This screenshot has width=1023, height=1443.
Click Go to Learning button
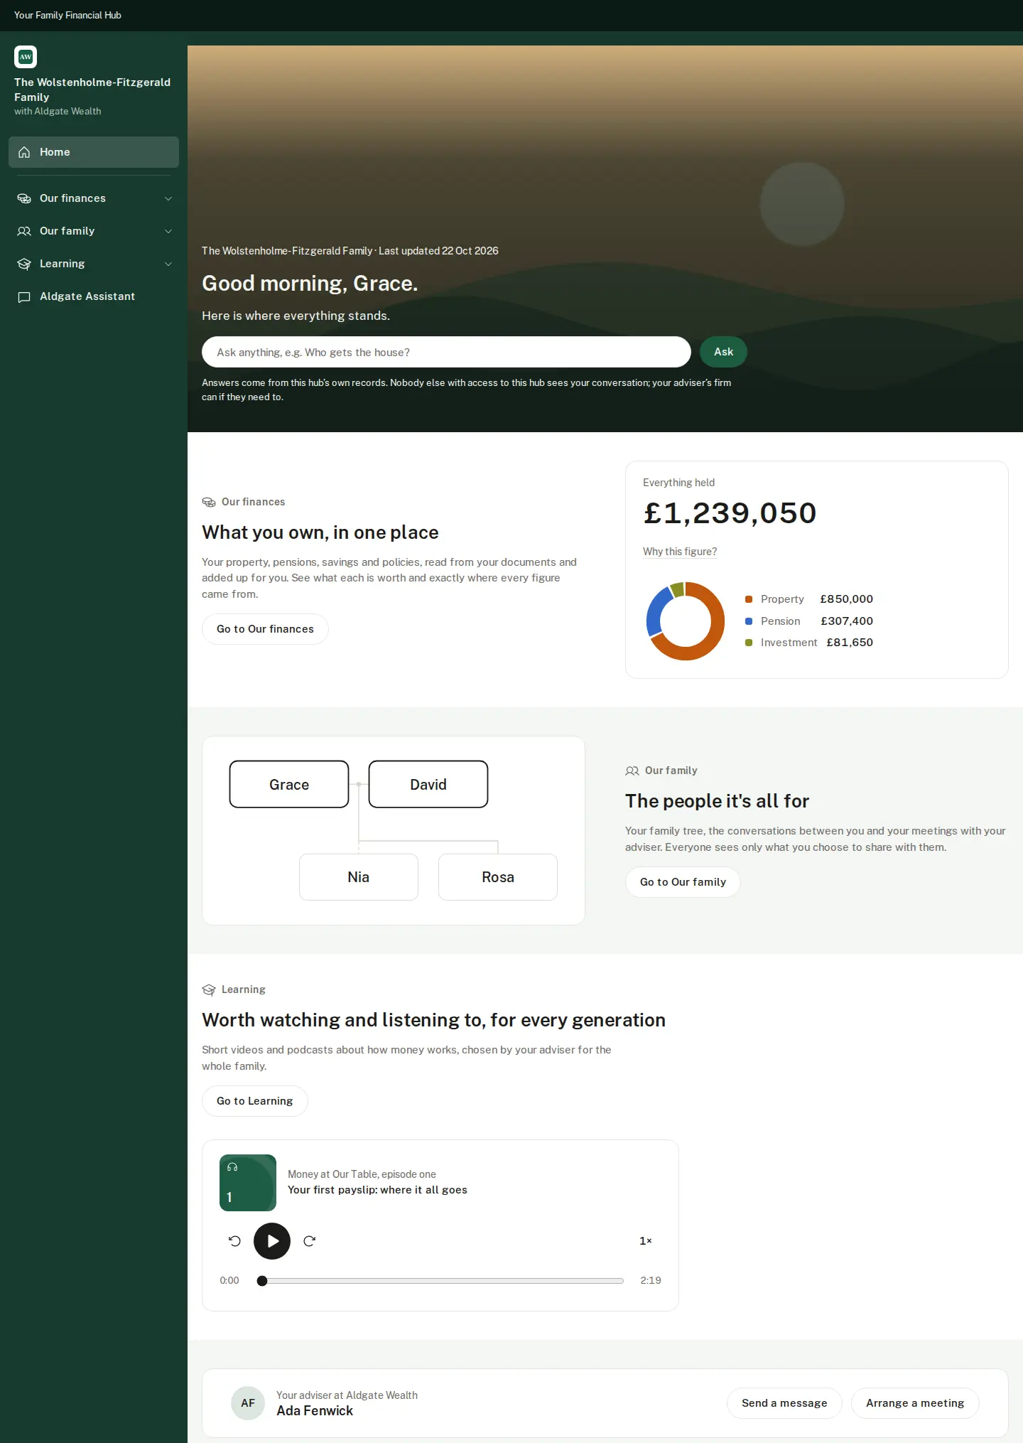tap(255, 1101)
